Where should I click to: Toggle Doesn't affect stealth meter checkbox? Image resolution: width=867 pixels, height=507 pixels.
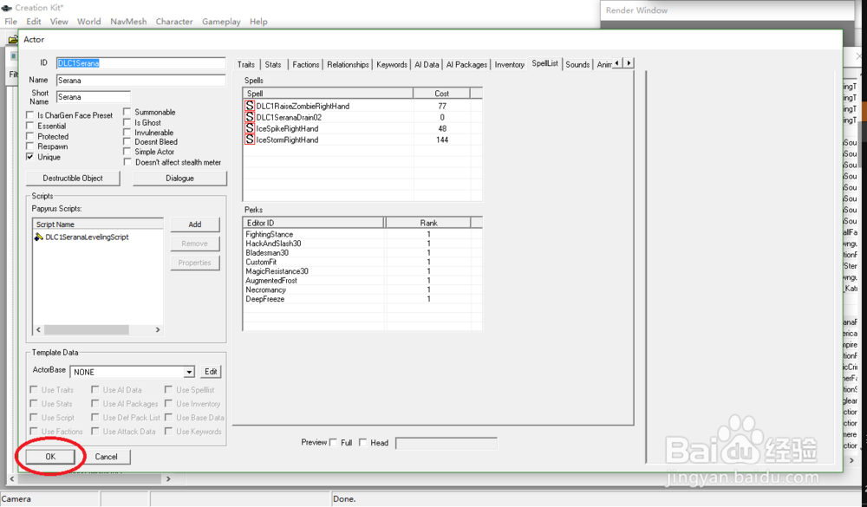(x=127, y=162)
